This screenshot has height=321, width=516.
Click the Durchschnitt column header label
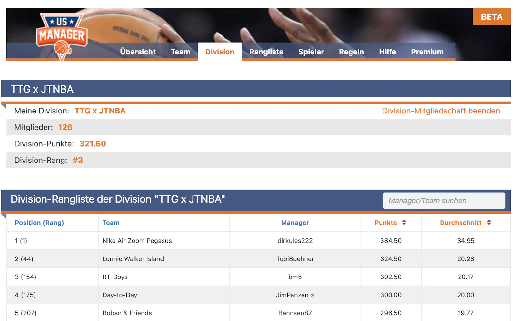tap(461, 223)
